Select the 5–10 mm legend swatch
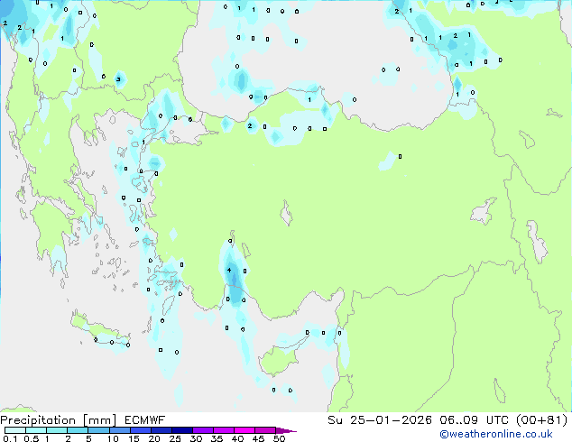Viewport: 572px width, 442px height. [98, 430]
